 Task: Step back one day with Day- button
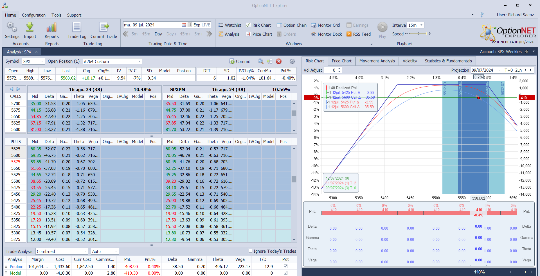tap(159, 34)
